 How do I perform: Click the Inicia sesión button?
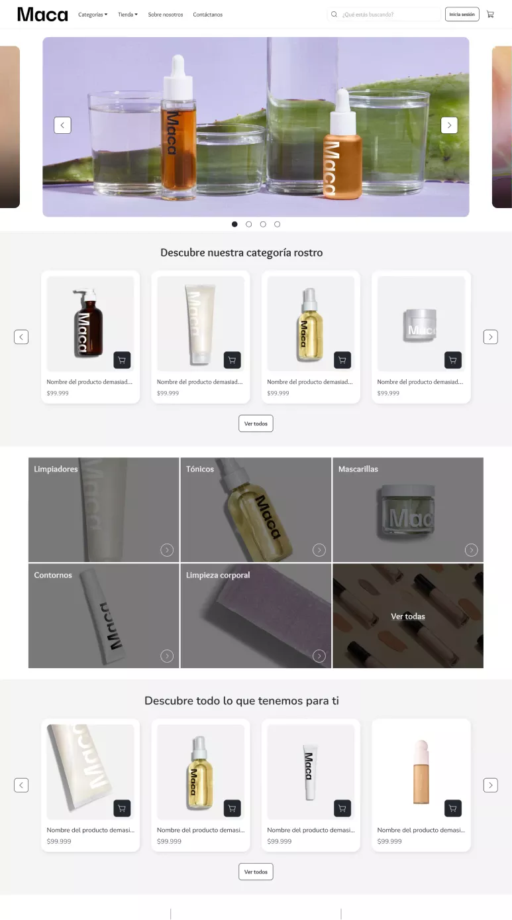[x=462, y=14]
